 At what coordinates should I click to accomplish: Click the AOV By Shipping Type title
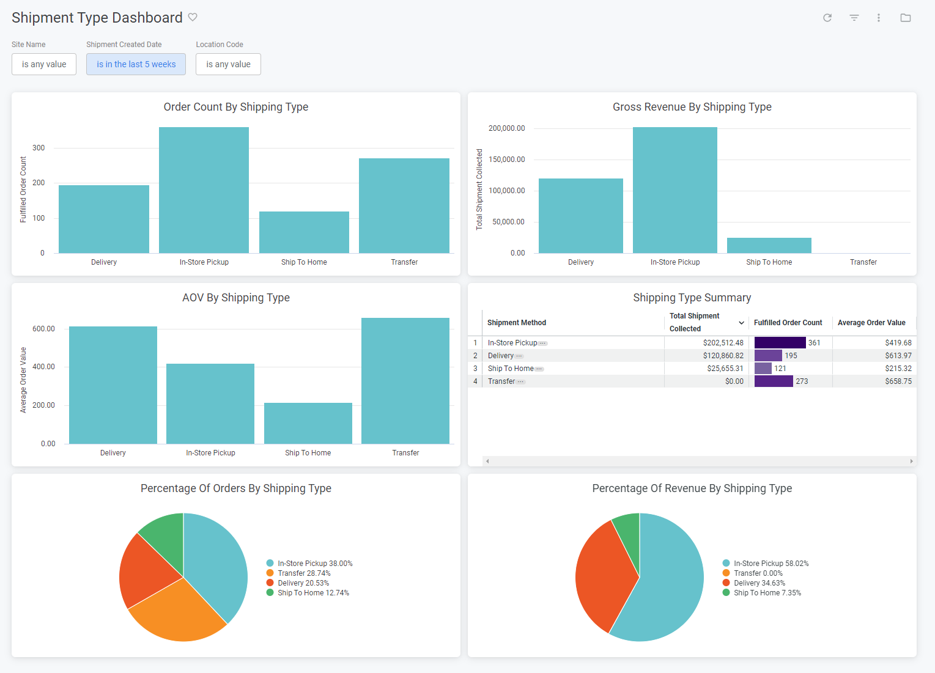[236, 298]
